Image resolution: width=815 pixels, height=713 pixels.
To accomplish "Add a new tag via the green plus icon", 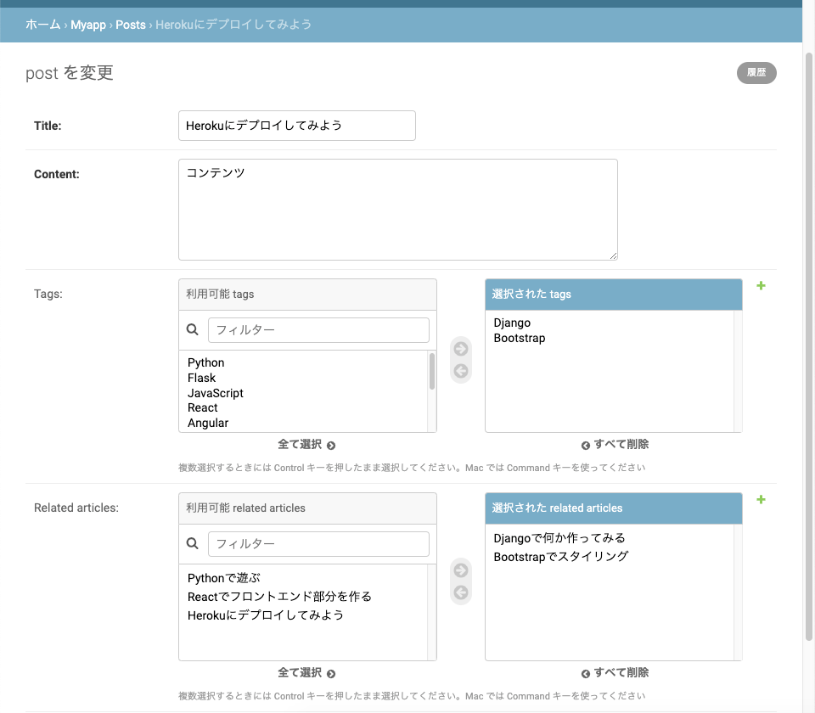I will (761, 286).
